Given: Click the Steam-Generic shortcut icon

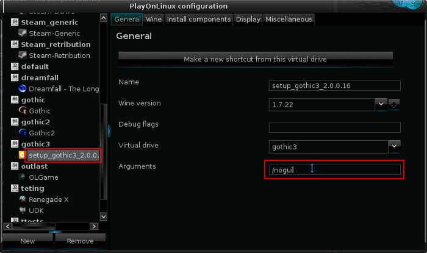Looking at the screenshot, I should (x=23, y=34).
